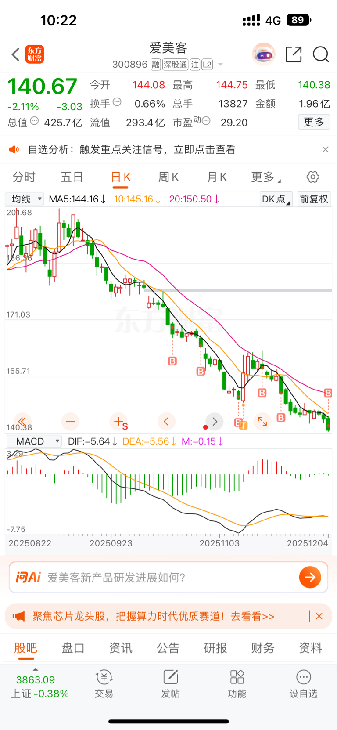
Task: Switch to the 资料 tab
Action: 310,648
